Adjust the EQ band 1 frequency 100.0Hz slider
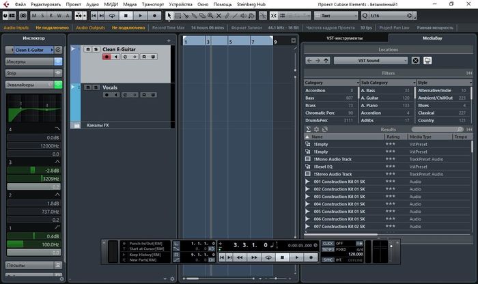 (x=33, y=244)
